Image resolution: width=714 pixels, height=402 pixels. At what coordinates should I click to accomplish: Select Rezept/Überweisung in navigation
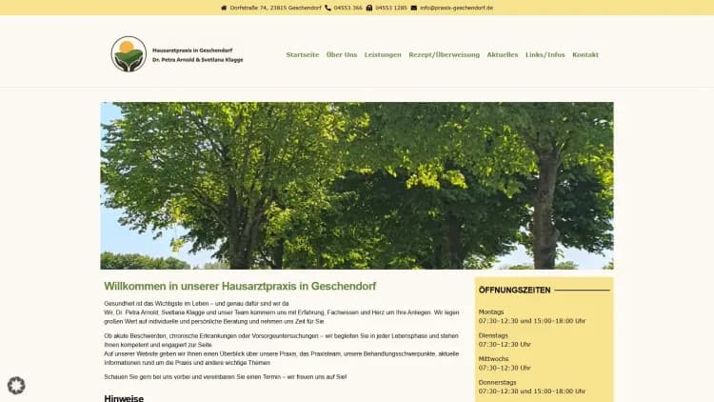pyautogui.click(x=444, y=54)
